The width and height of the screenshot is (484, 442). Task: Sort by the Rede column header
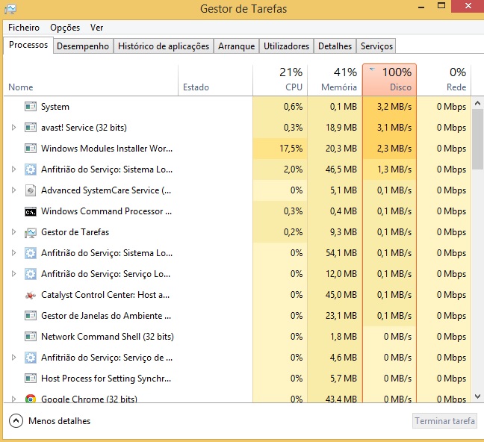pyautogui.click(x=444, y=80)
